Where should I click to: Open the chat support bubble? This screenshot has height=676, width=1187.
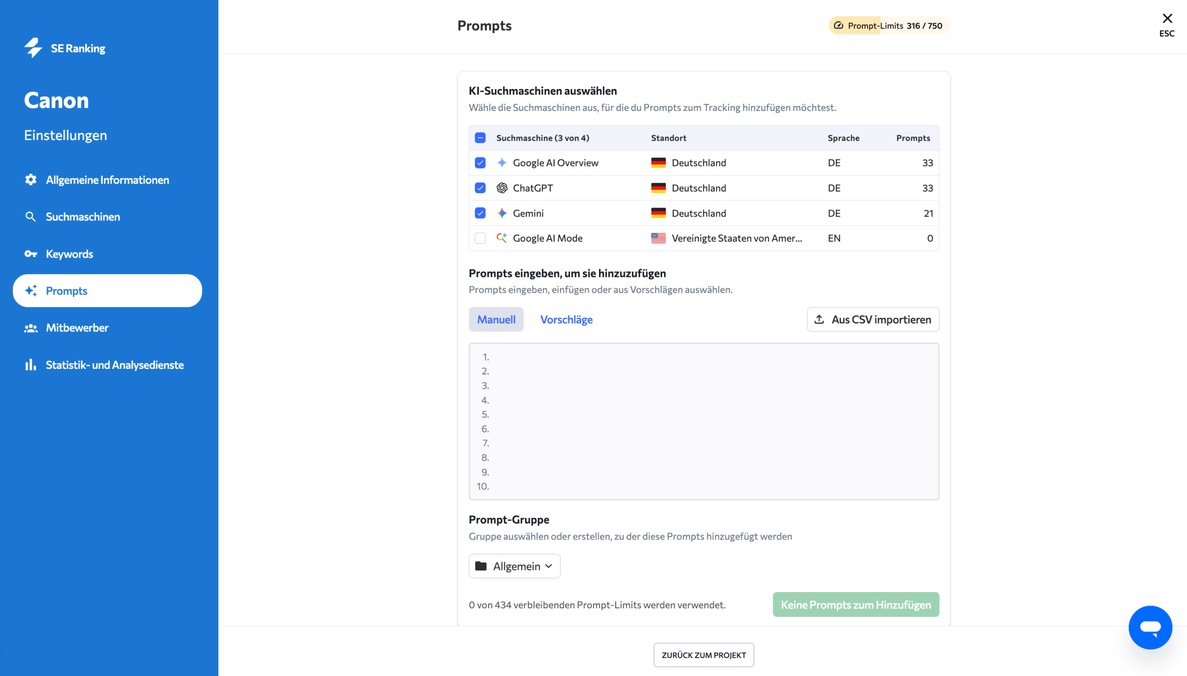point(1150,627)
